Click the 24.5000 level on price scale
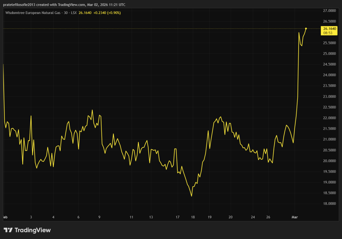Image resolution: width=342 pixels, height=239 pixels. pyautogui.click(x=330, y=64)
